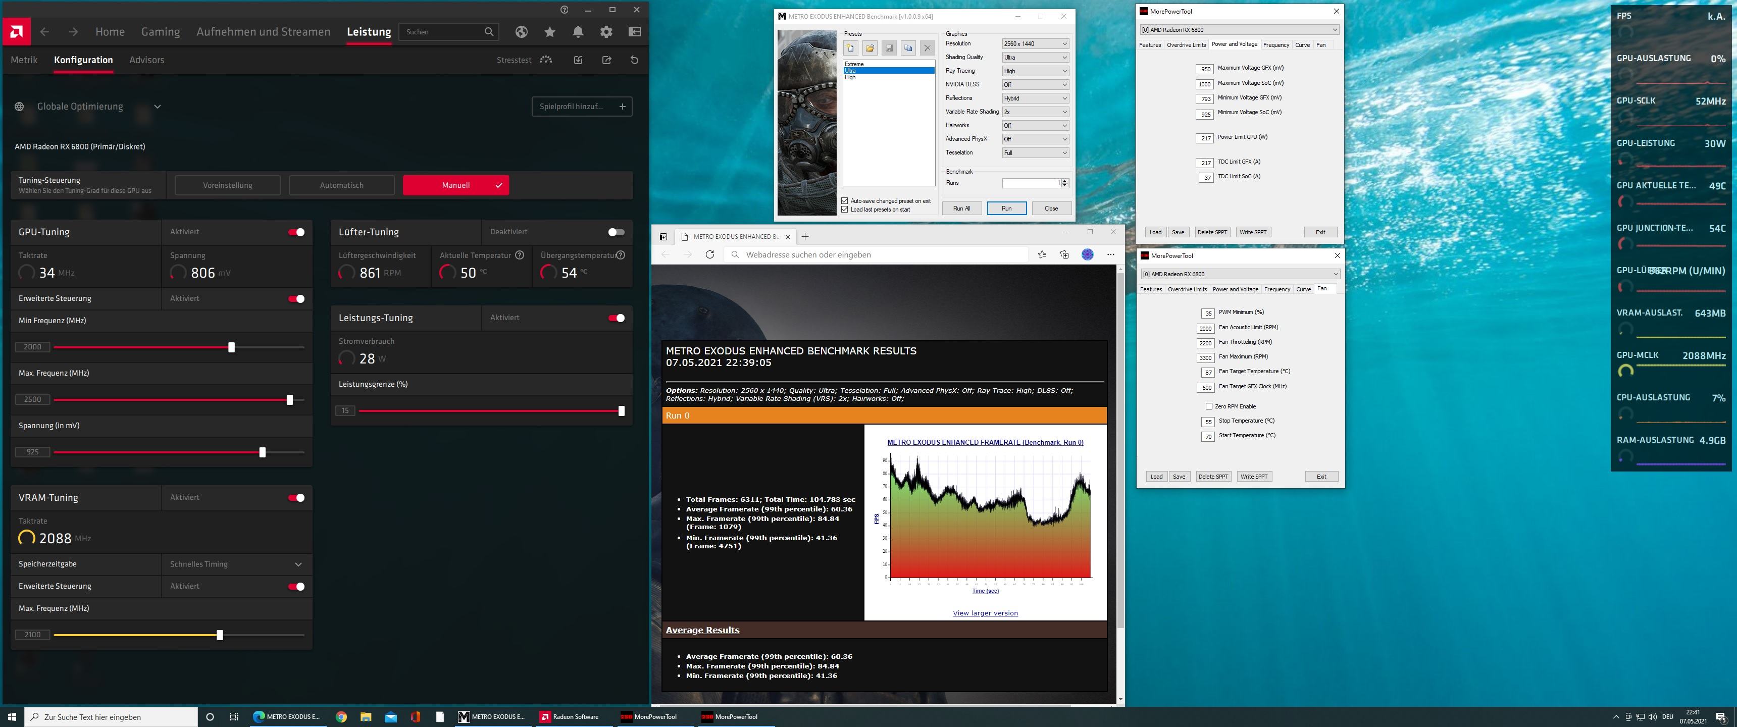Click Leistungsgrenze slider handle
Image resolution: width=1737 pixels, height=727 pixels.
point(621,411)
